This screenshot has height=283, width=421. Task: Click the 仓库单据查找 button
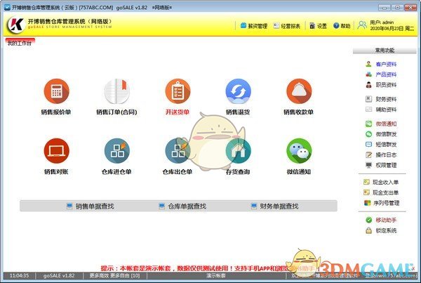click(x=182, y=206)
